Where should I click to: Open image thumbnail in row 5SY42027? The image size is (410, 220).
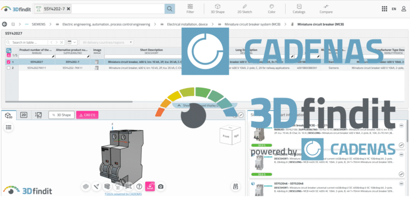coord(97,62)
